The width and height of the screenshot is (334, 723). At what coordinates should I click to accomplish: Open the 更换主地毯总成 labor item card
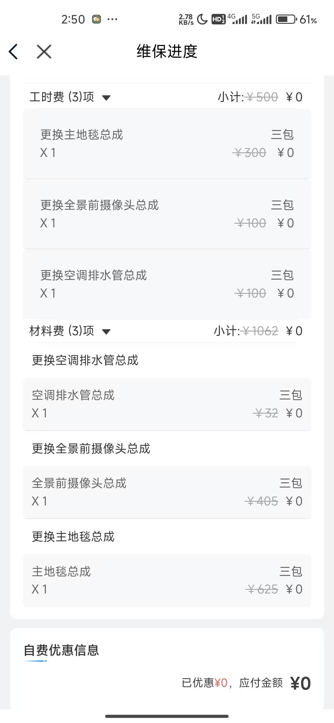coord(167,144)
